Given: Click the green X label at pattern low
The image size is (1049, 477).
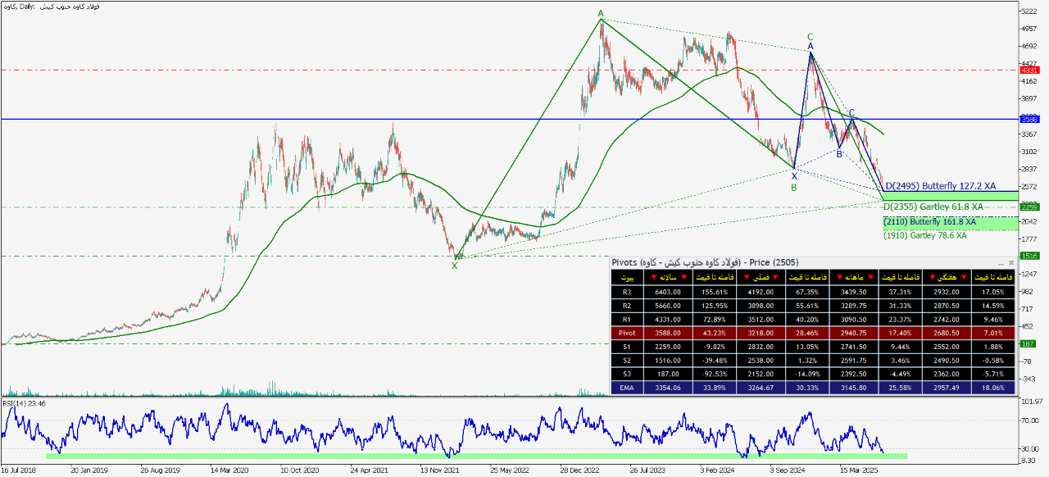Looking at the screenshot, I should point(454,266).
